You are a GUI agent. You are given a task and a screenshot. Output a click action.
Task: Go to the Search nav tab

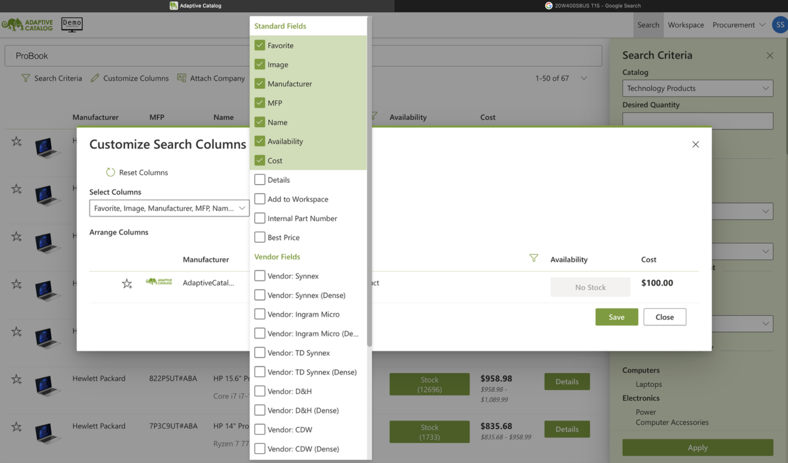tap(648, 25)
